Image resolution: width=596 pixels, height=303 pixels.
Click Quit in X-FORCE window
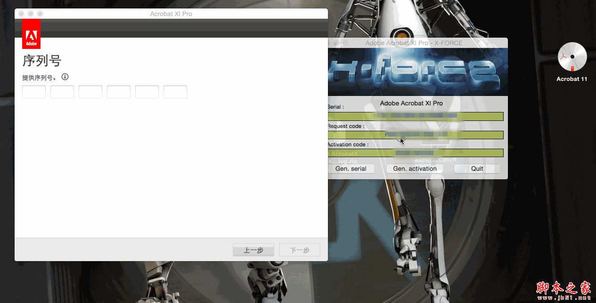pos(477,168)
